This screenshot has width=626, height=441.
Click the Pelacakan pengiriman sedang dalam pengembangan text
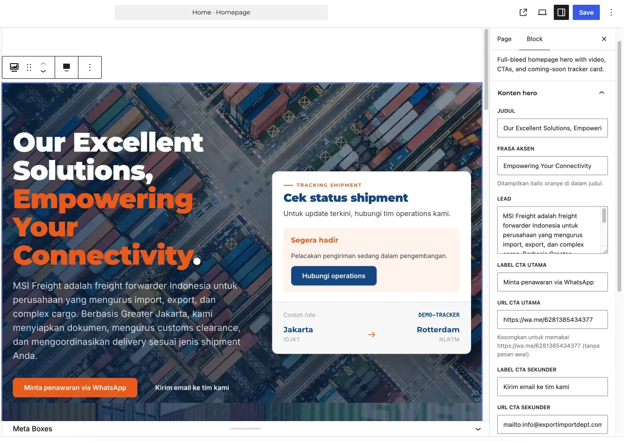tap(369, 256)
